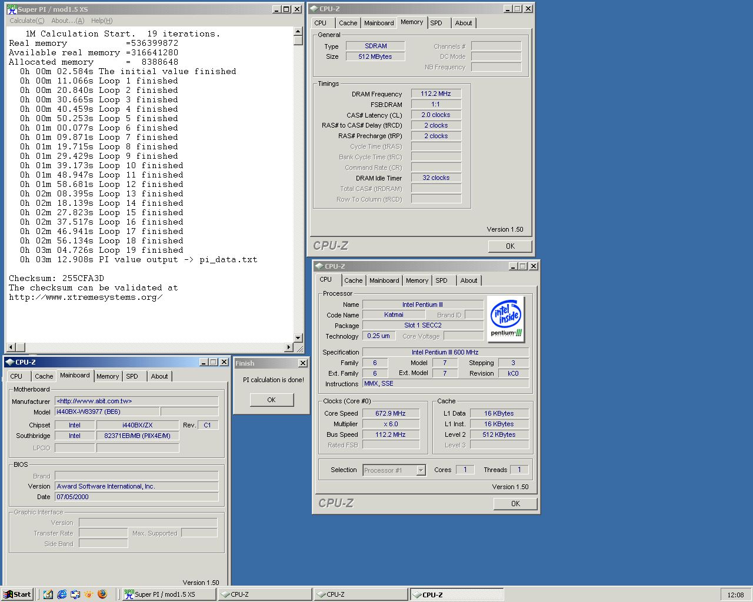Switch to Super PI taskbar button
This screenshot has width=753, height=602.
(x=168, y=594)
